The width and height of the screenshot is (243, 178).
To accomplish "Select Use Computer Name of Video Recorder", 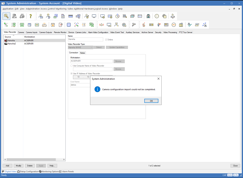I will [x=71, y=66].
